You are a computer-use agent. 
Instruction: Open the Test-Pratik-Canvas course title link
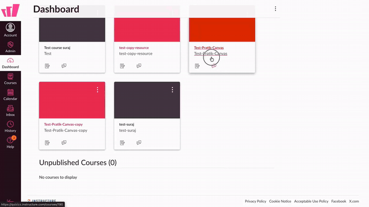click(x=209, y=48)
